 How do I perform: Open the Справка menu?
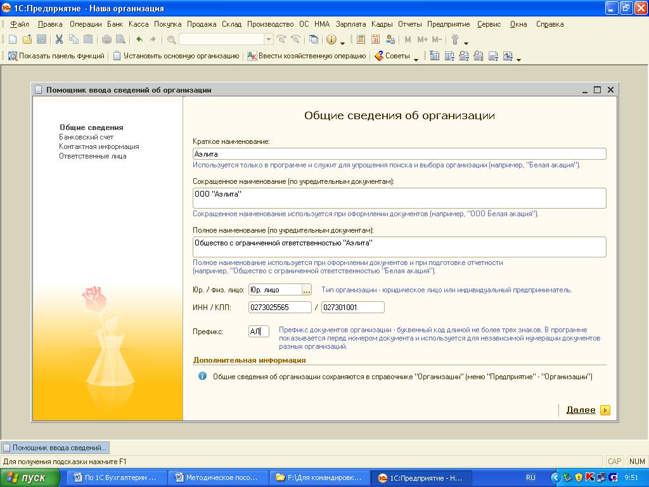(x=549, y=24)
